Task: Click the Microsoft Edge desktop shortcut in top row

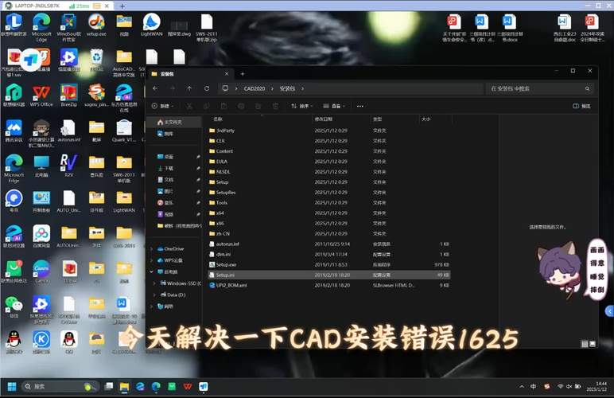Action: point(41,27)
